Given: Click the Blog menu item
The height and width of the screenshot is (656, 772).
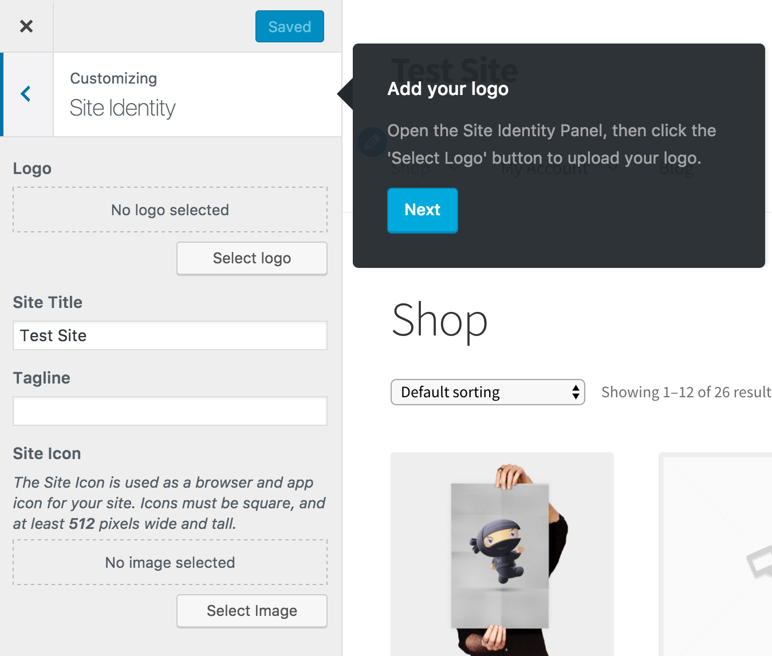Looking at the screenshot, I should point(676,168).
